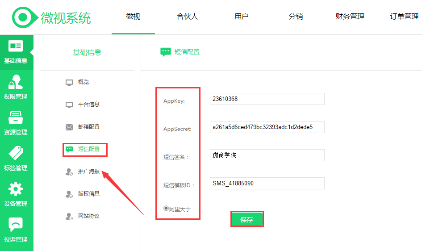422x251 pixels.
Task: Open 权限管理 lock-user icon
Action: tap(16, 82)
